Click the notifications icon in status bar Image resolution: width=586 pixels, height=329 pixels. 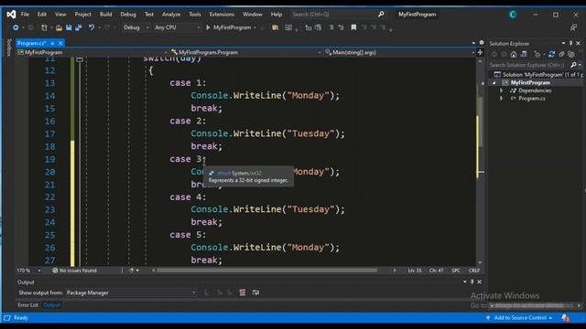[566, 318]
